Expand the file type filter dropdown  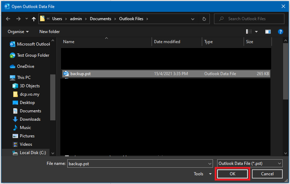250,163
